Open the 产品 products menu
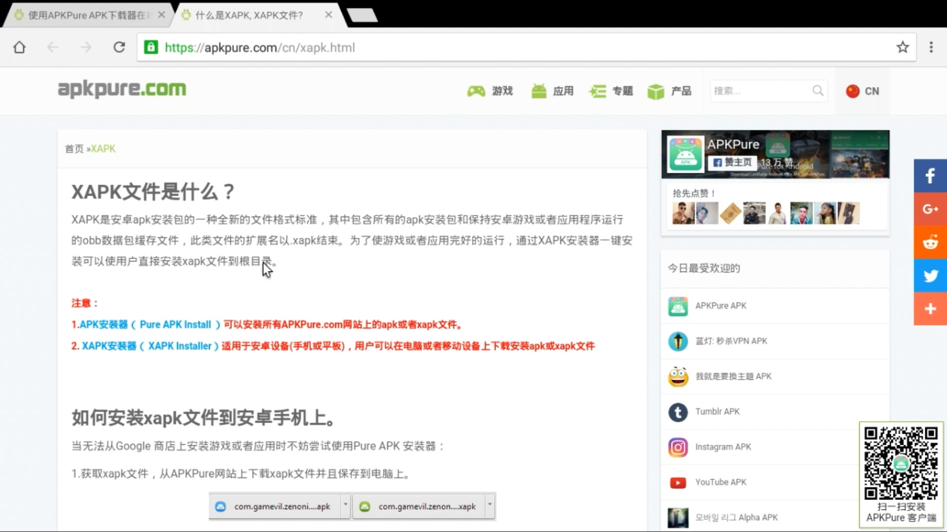Screen dimensions: 947x532 (669, 91)
